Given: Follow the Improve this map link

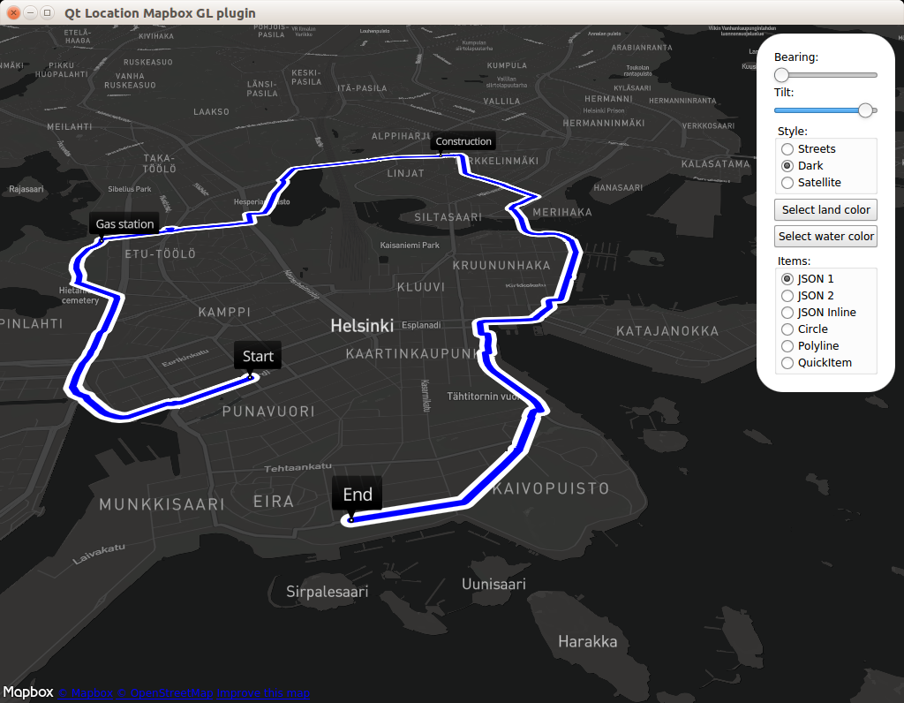Looking at the screenshot, I should [x=263, y=693].
